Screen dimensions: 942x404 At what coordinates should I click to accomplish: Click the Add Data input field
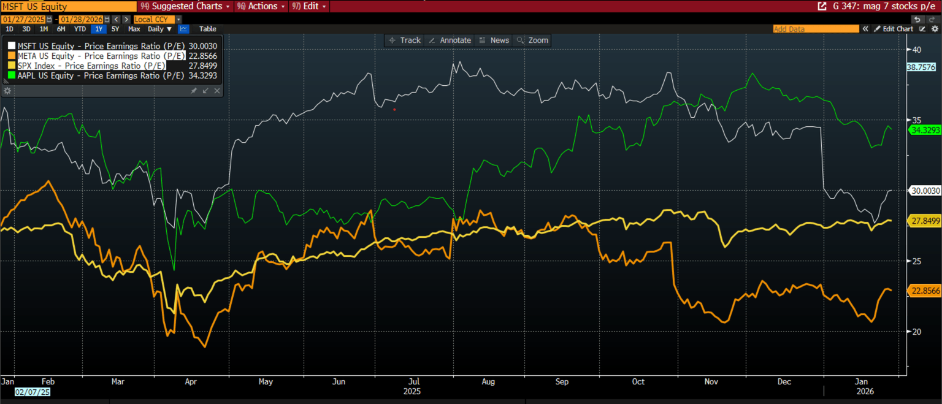coord(816,28)
